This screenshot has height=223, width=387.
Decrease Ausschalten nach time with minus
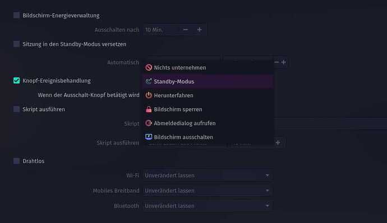[x=186, y=30]
